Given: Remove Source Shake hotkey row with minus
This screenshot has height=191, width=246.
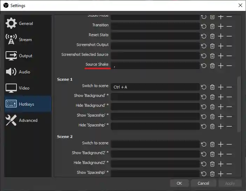Looking at the screenshot, I should coord(229,66).
